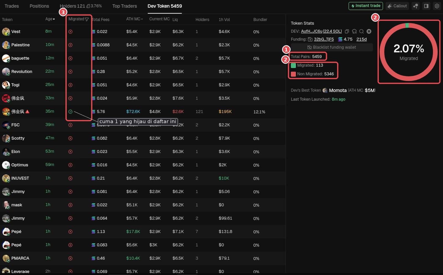Click the Callout button

pos(397,6)
